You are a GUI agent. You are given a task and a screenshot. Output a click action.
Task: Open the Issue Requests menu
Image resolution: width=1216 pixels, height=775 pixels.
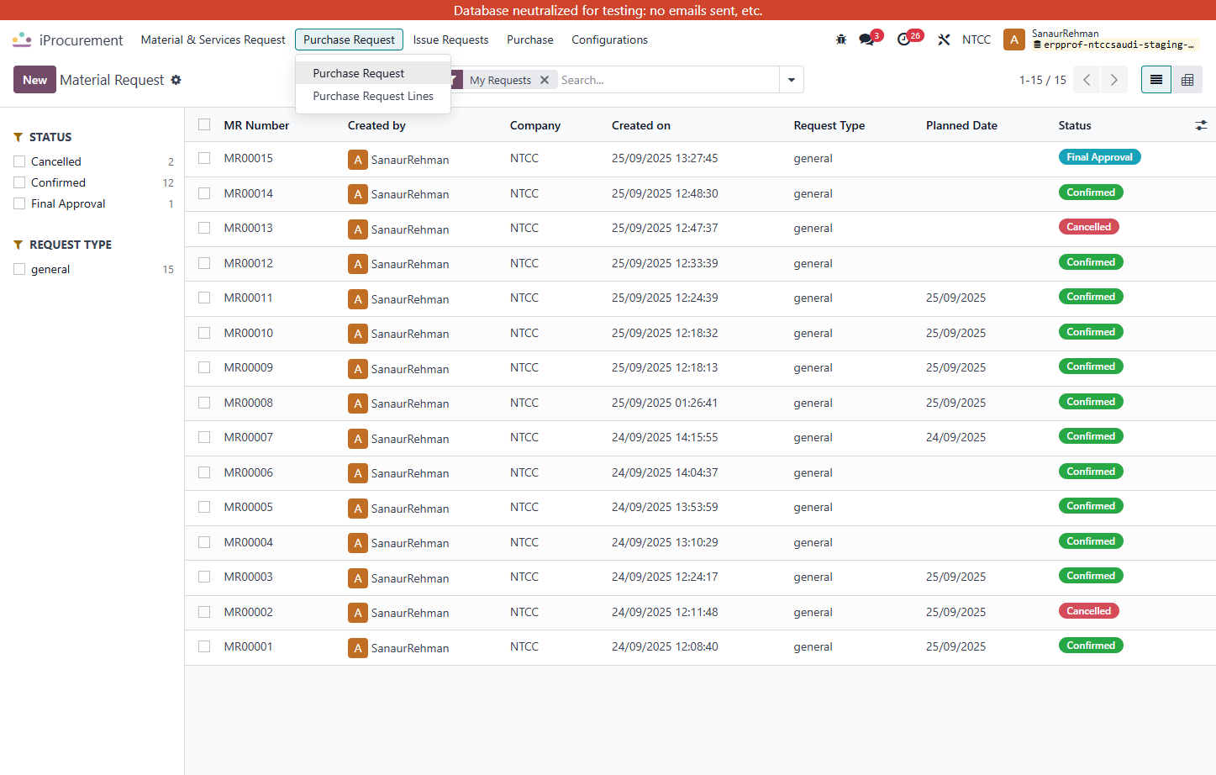450,40
